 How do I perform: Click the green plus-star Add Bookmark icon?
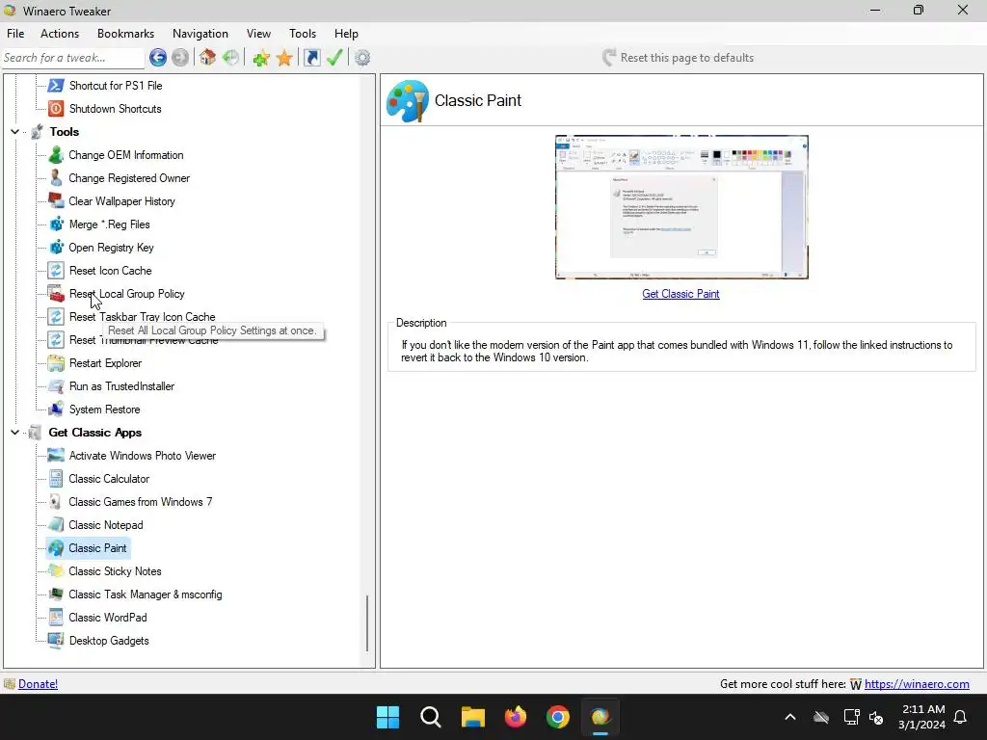[260, 58]
